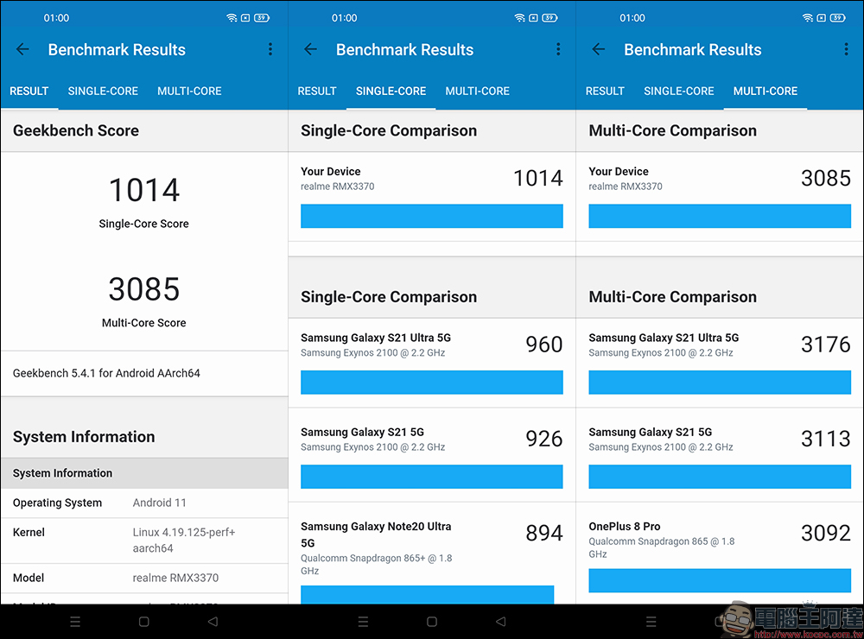This screenshot has height=639, width=864.
Task: Tap Operating System Android 11 row
Action: (x=143, y=503)
